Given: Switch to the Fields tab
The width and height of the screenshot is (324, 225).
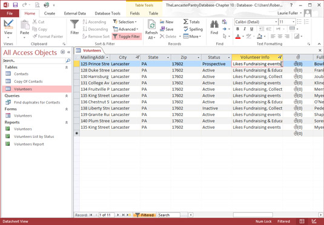Looking at the screenshot, I should 134,13.
